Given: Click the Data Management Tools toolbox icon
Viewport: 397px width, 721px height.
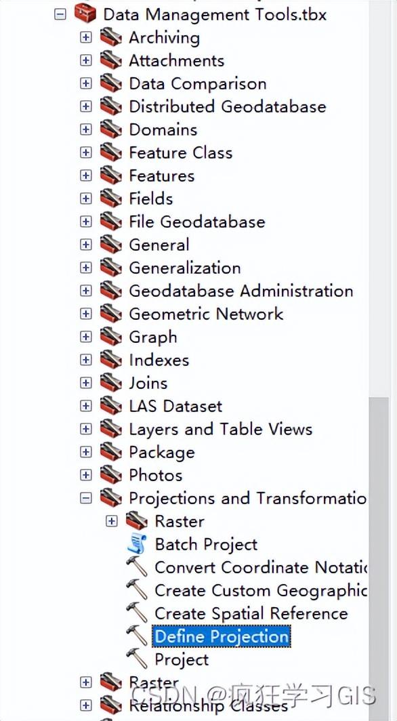Looking at the screenshot, I should pyautogui.click(x=85, y=14).
